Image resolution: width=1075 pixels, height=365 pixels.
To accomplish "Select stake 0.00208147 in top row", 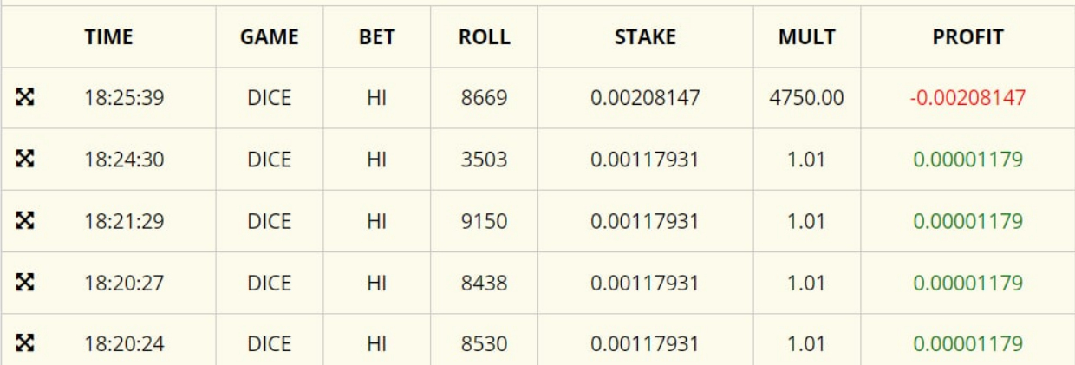I will [x=644, y=98].
